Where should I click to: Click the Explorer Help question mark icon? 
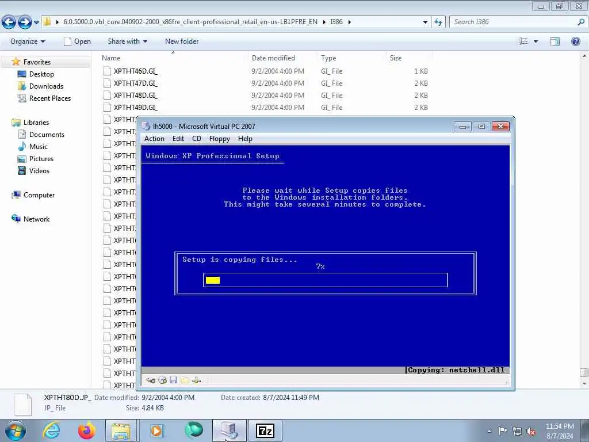[x=575, y=41]
